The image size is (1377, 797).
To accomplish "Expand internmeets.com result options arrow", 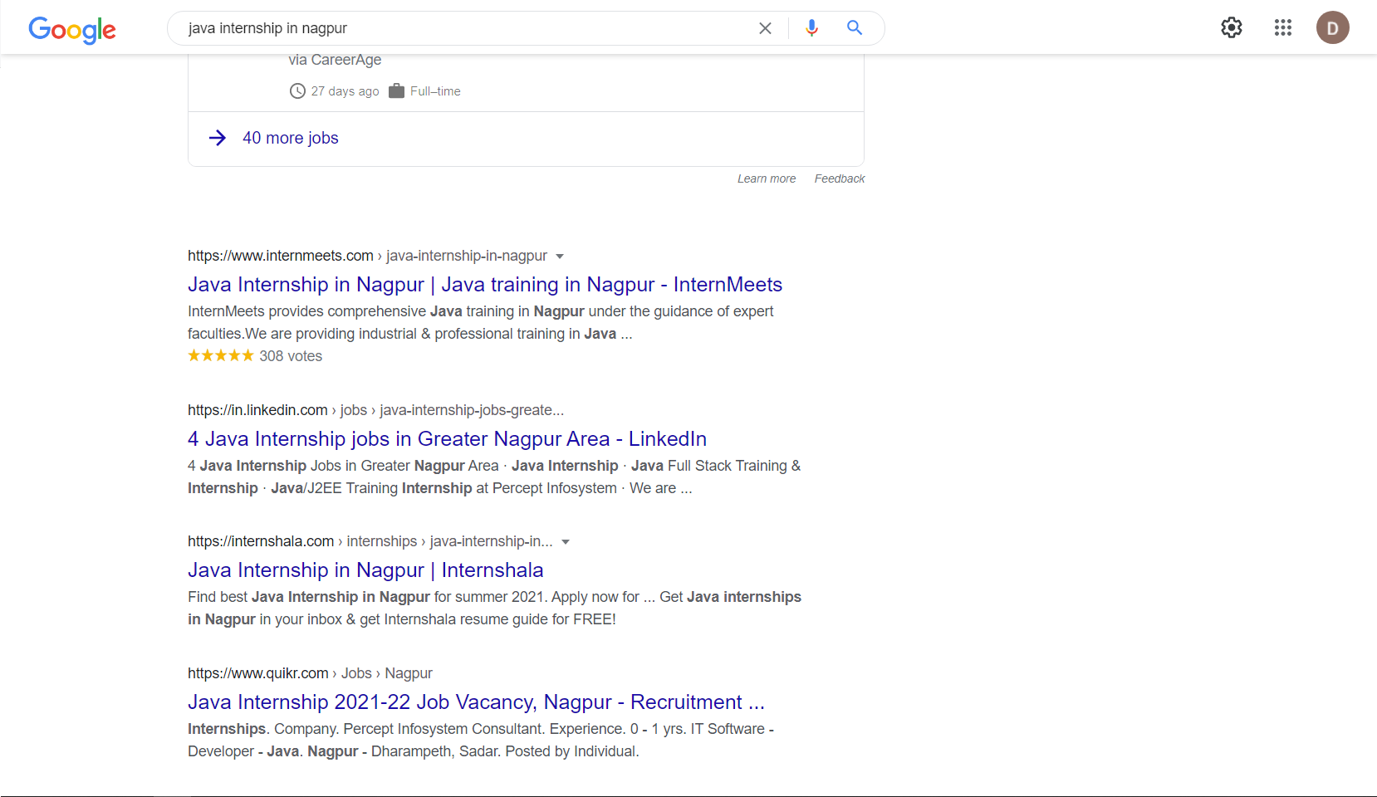I will (x=560, y=257).
